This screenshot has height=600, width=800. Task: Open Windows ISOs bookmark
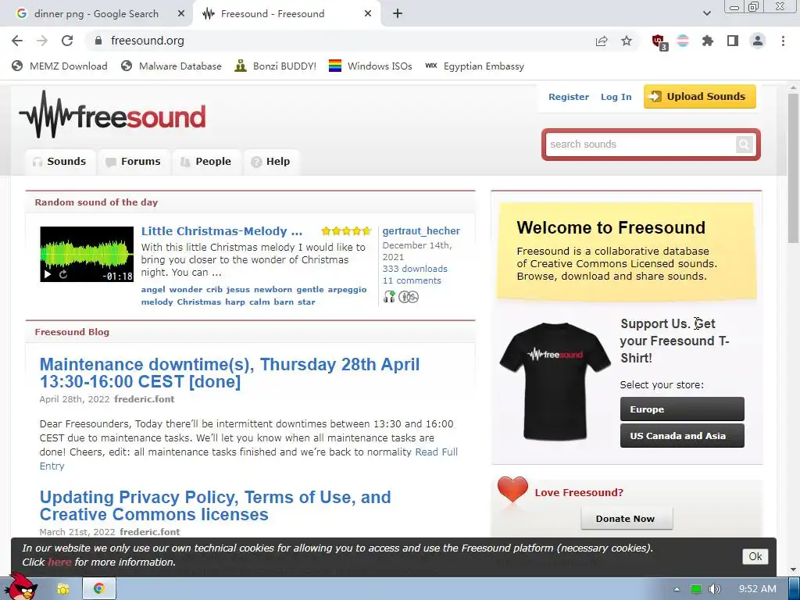click(370, 66)
